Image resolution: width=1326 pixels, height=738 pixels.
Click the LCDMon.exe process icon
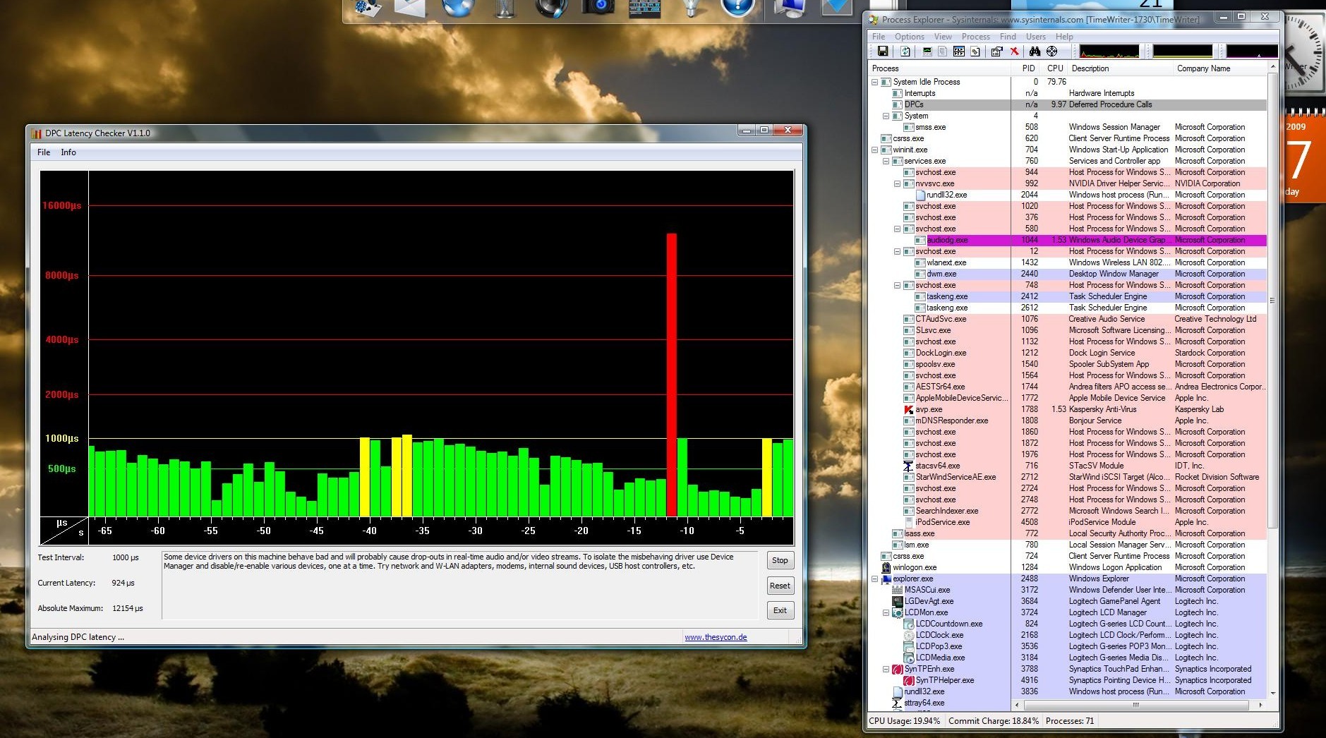(898, 612)
